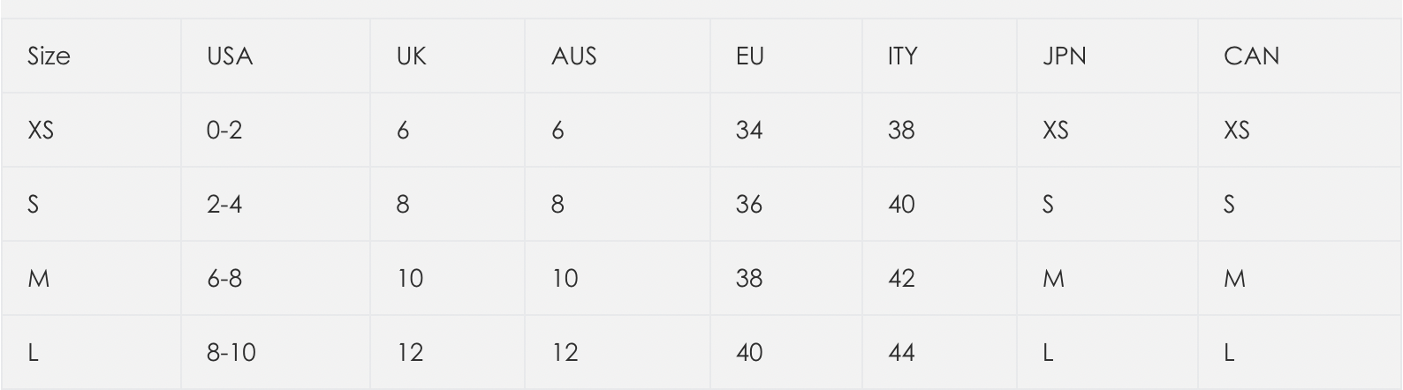Select USA size 2-4 cell
Image resolution: width=1403 pixels, height=390 pixels.
click(x=224, y=205)
